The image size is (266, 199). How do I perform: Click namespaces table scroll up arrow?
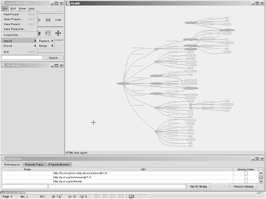tap(261, 173)
